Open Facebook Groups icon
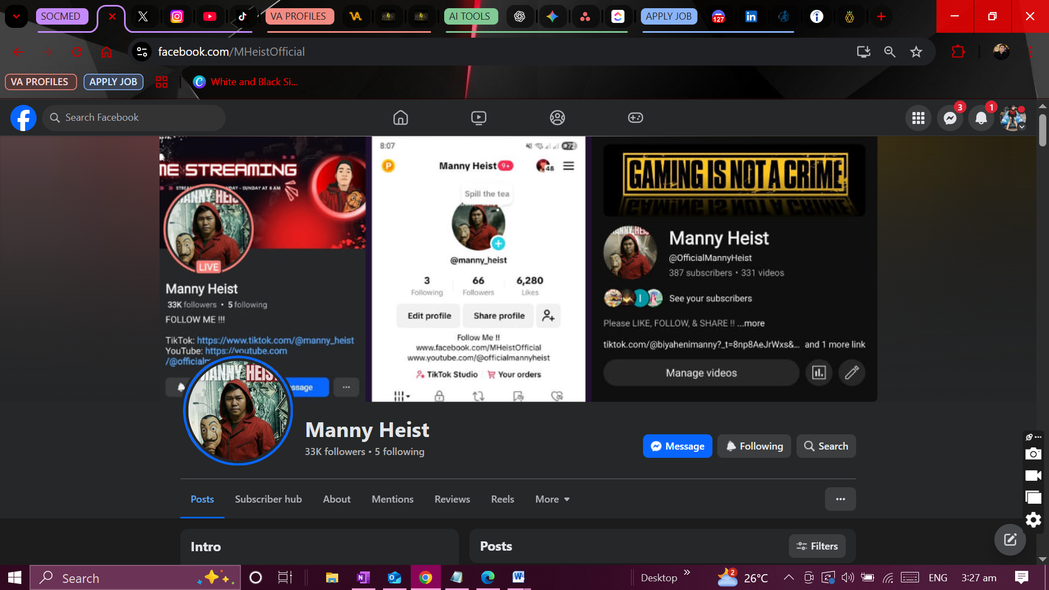1049x590 pixels. pyautogui.click(x=557, y=118)
